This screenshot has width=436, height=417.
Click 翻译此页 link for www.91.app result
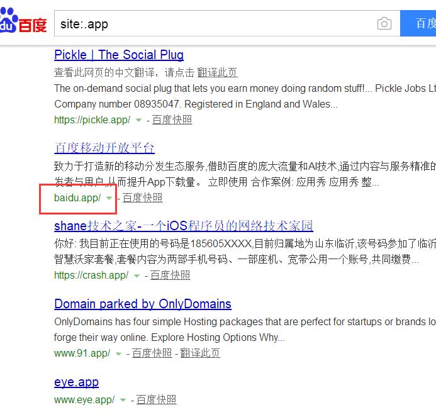pyautogui.click(x=200, y=353)
